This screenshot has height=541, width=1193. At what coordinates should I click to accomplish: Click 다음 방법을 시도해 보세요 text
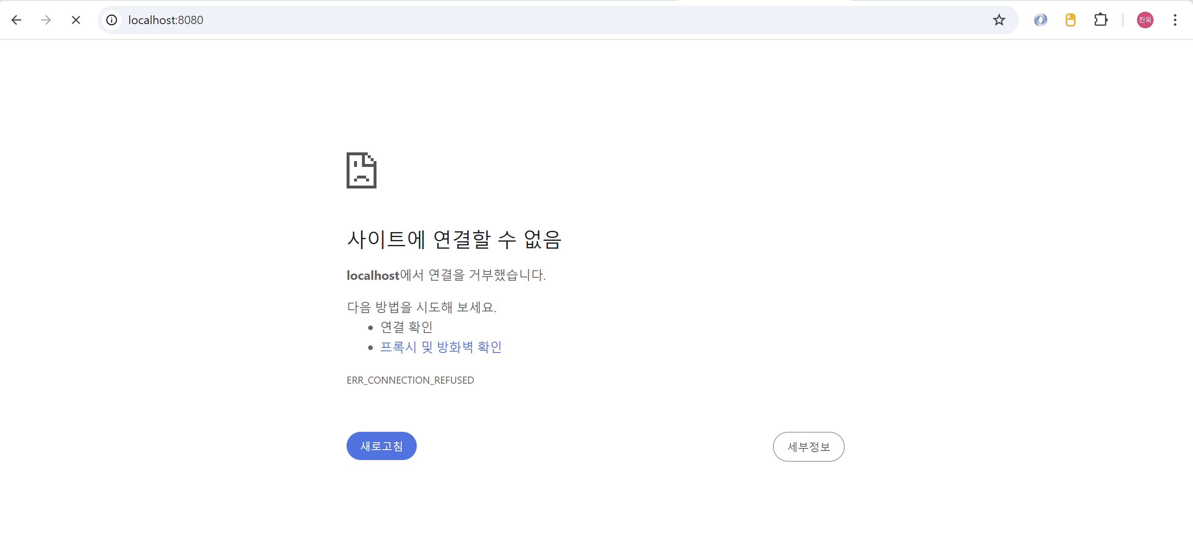click(421, 307)
